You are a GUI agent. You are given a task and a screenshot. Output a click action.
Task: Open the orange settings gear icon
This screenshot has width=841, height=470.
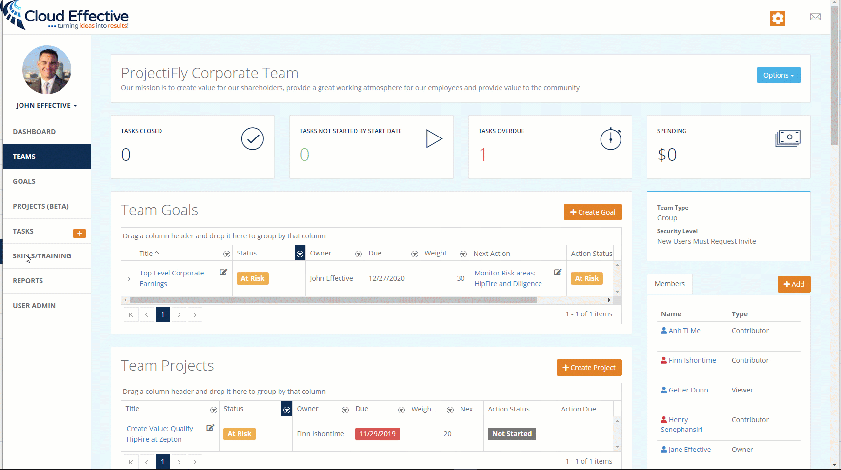778,18
